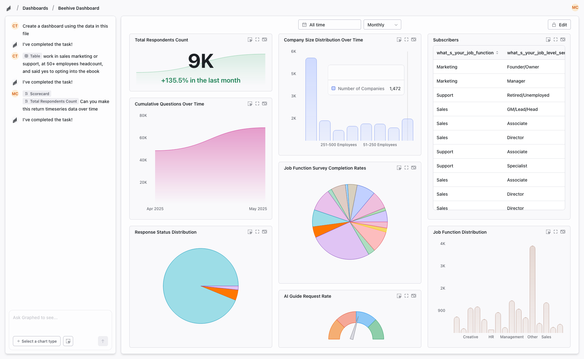Check the Number of Companies legend checkbox
The height and width of the screenshot is (359, 584).
(333, 88)
